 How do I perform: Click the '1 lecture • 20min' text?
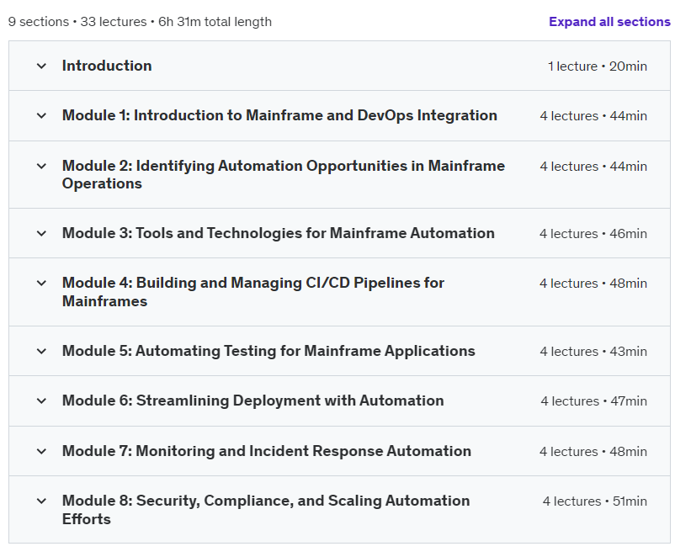click(597, 66)
